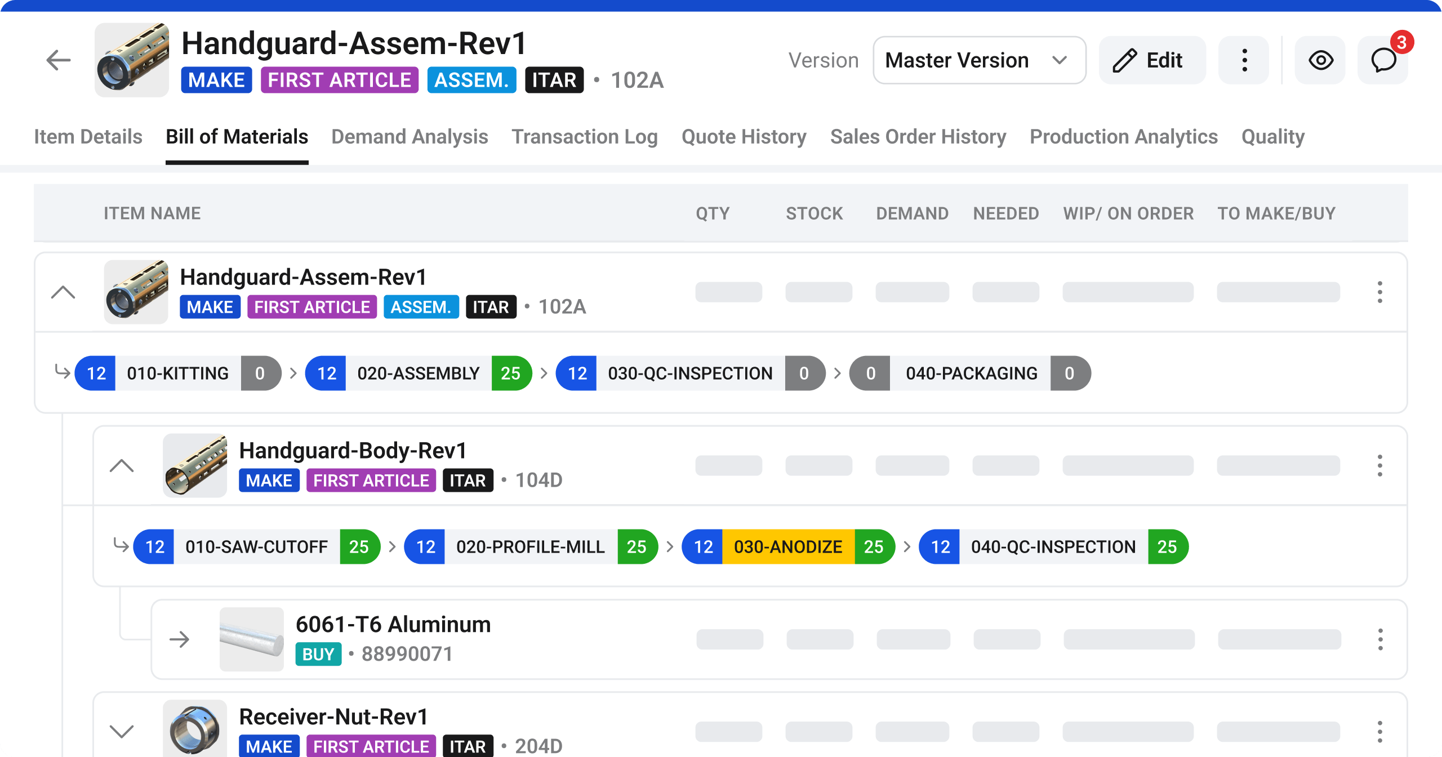Open the Sales Order History tab
Screen dimensions: 1442x757
tap(918, 137)
